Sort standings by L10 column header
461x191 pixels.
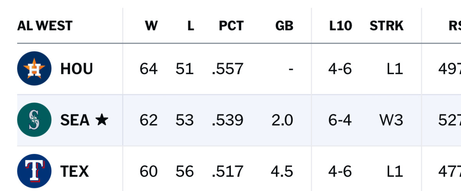(340, 26)
